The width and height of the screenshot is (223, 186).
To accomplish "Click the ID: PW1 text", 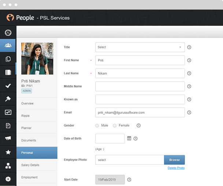I will tap(27, 86).
